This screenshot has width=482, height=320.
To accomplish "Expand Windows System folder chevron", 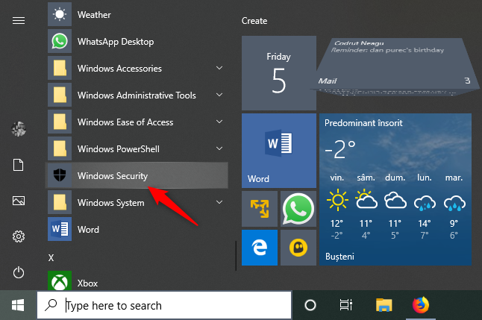I will click(x=219, y=202).
